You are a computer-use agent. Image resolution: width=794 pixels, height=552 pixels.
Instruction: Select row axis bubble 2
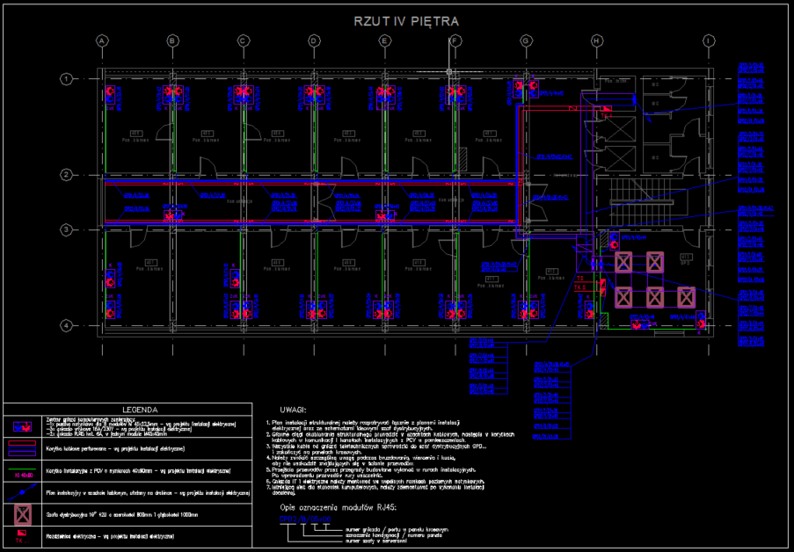[66, 175]
